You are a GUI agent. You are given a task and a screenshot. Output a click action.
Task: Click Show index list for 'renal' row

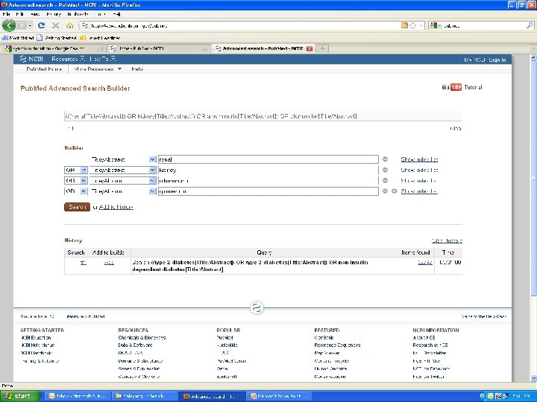[x=419, y=159]
